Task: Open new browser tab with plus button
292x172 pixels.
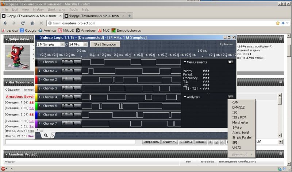Action: [x=130, y=16]
